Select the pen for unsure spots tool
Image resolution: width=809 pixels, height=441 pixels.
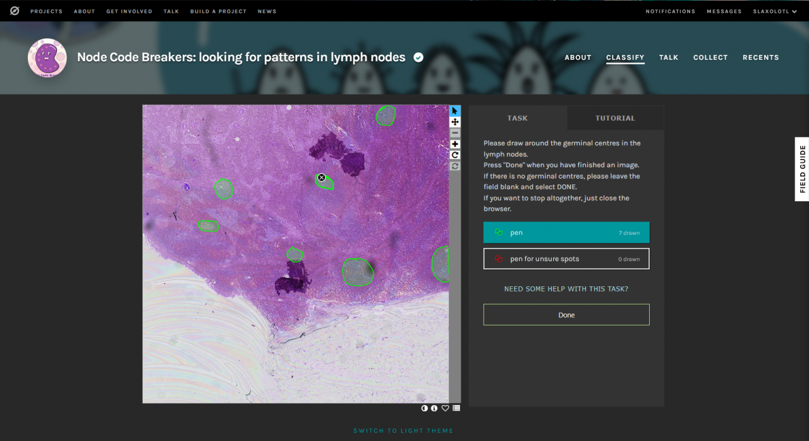[566, 259]
